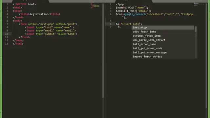The width and height of the screenshot is (210, 118).
Task: Click the left editor pane vertical scrollbar
Action: pos(103,51)
